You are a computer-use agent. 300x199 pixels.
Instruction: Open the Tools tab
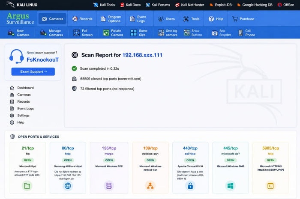coord(191,19)
